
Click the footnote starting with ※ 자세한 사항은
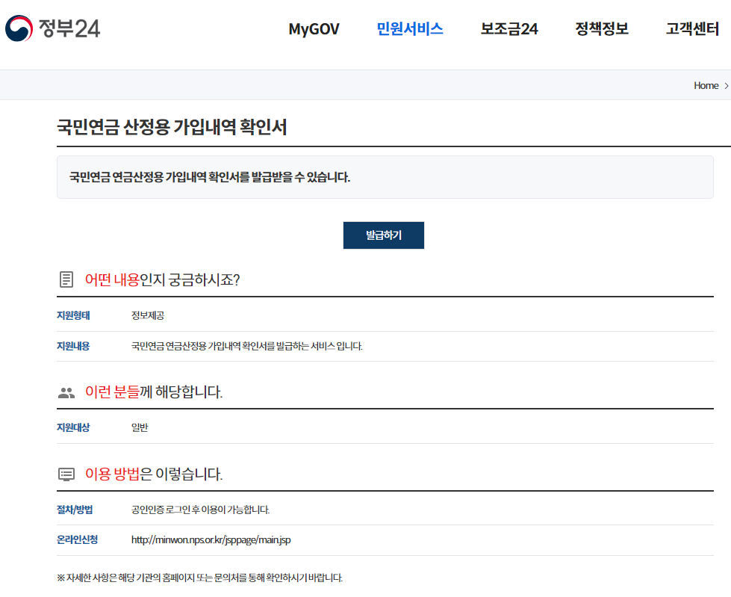click(x=199, y=578)
